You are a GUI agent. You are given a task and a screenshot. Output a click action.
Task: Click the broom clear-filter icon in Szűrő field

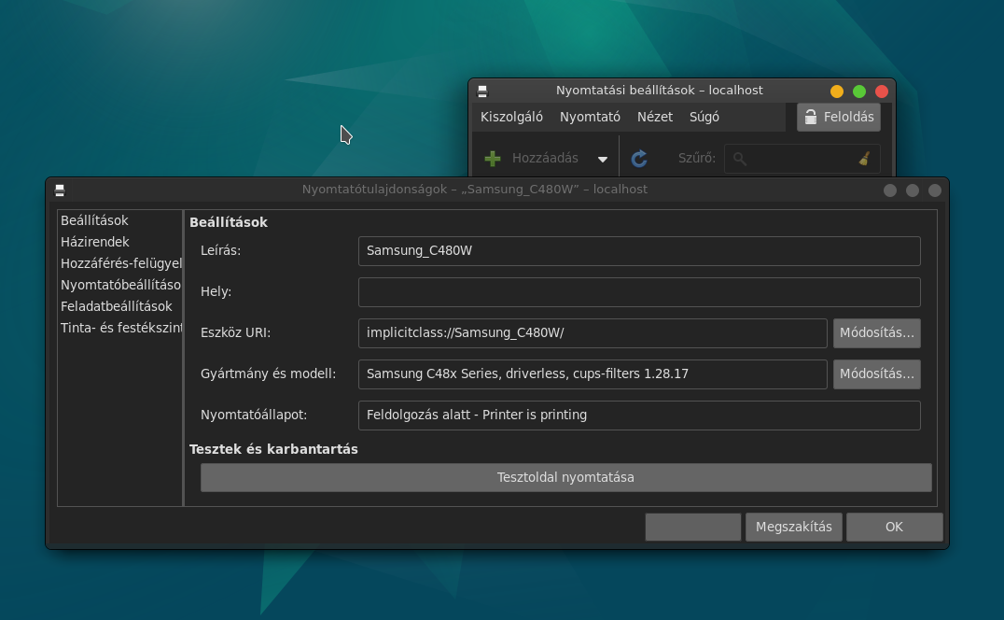[864, 158]
